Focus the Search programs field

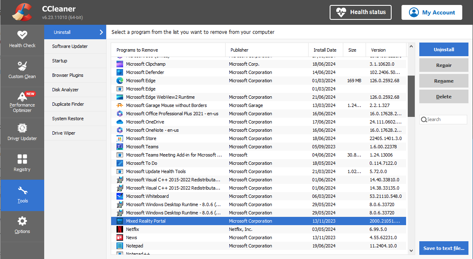tap(443, 119)
